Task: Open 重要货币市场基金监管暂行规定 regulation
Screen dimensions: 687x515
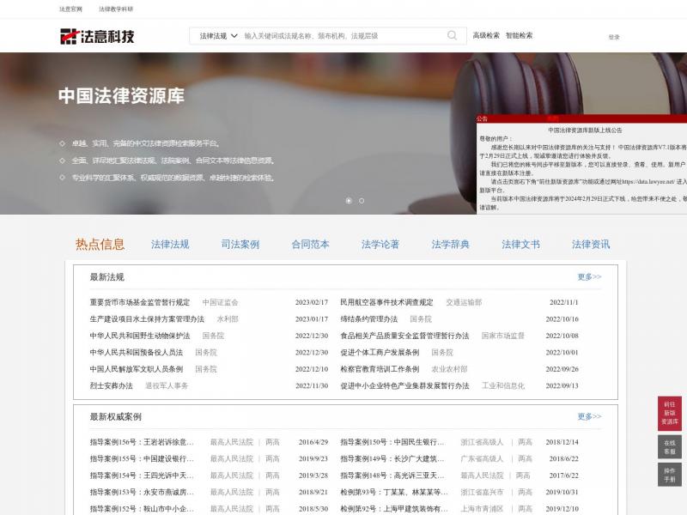Action: [140, 302]
